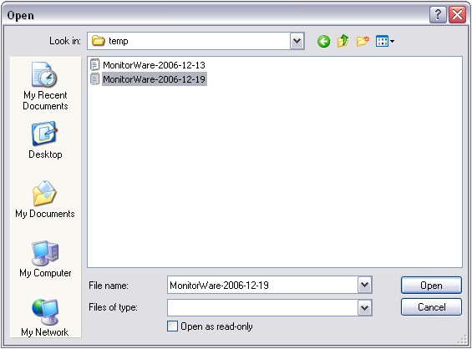This screenshot has width=472, height=349.
Task: Click the Open button
Action: (x=431, y=286)
